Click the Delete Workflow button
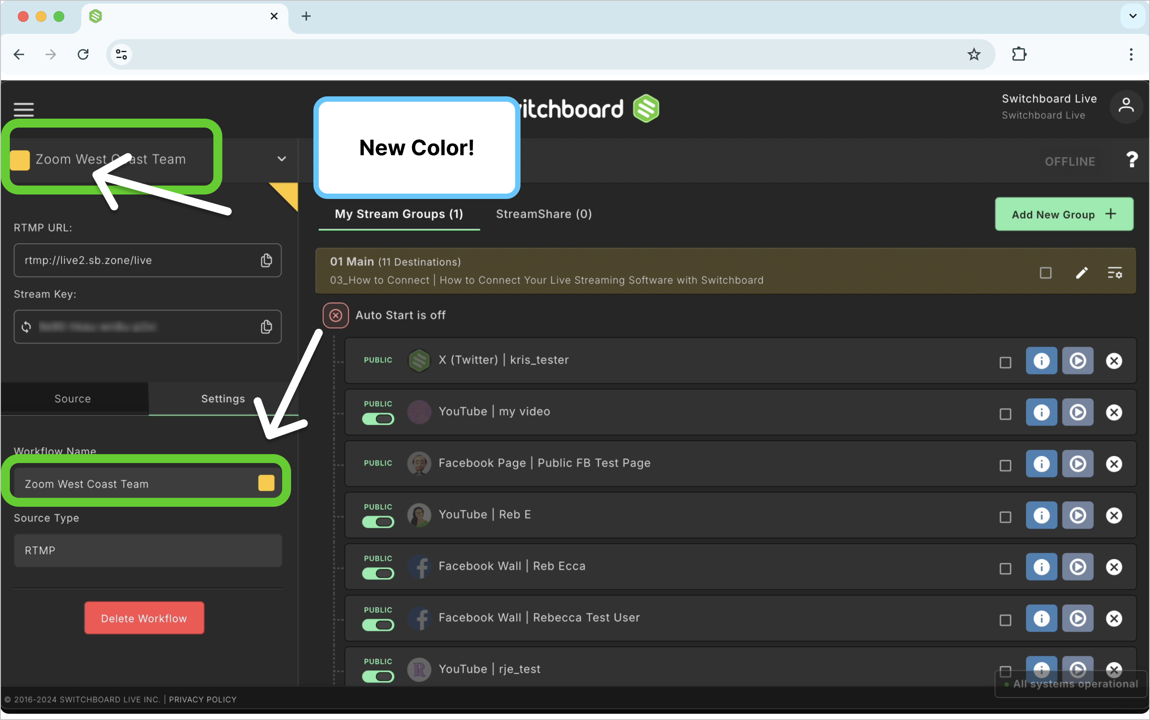 (x=144, y=618)
